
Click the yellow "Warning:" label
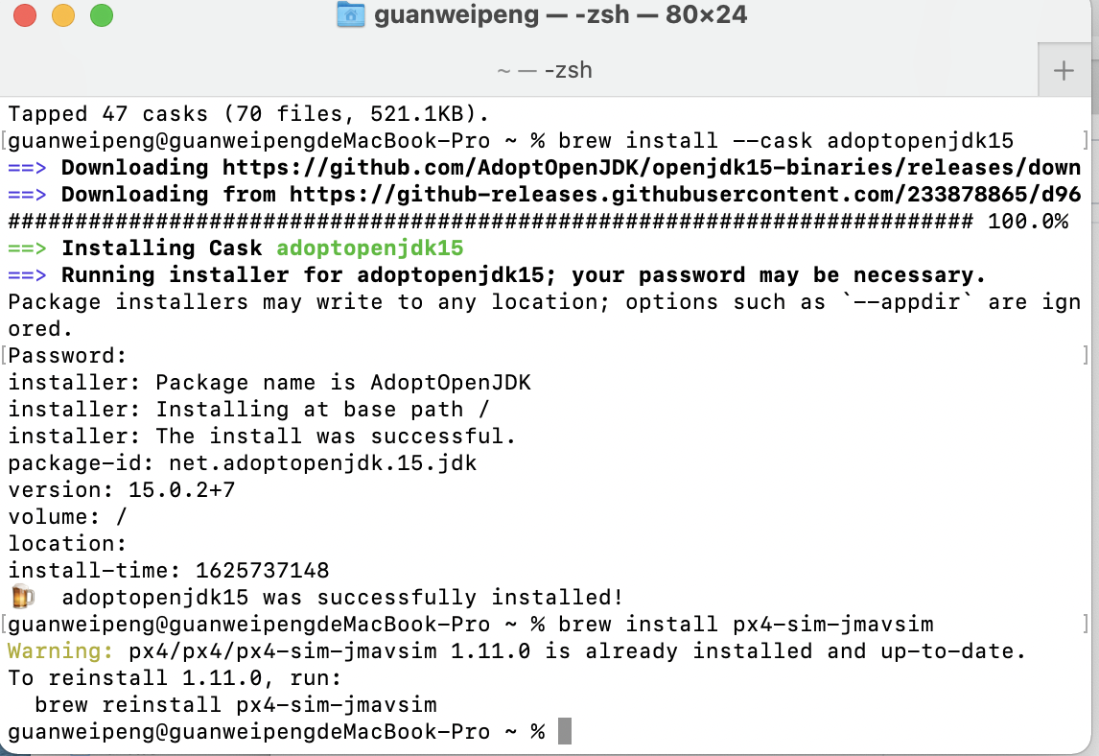point(57,650)
